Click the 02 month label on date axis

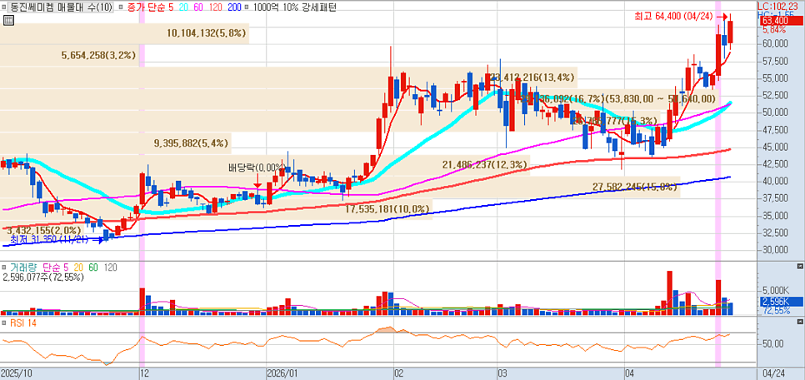(x=399, y=373)
